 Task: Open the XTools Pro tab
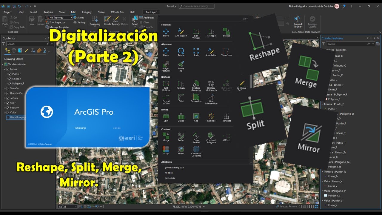[x=117, y=12]
